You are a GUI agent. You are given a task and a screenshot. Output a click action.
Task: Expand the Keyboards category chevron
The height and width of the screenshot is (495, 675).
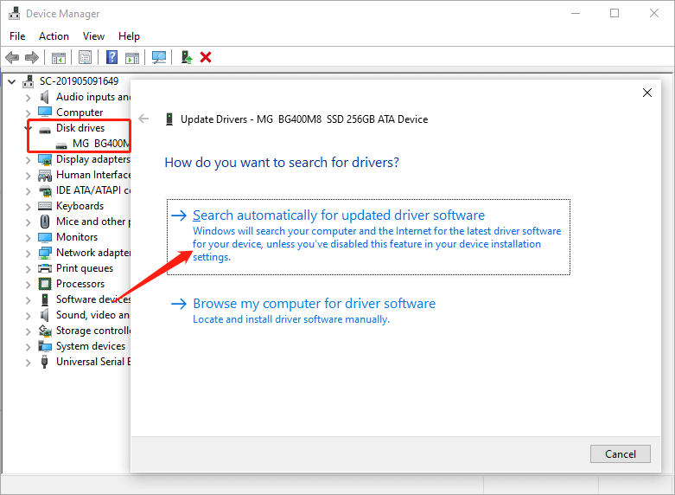click(x=28, y=207)
